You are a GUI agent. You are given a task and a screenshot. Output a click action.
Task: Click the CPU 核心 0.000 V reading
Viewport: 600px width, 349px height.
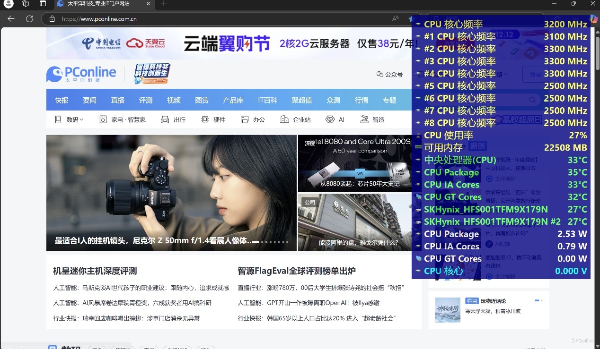click(x=501, y=271)
